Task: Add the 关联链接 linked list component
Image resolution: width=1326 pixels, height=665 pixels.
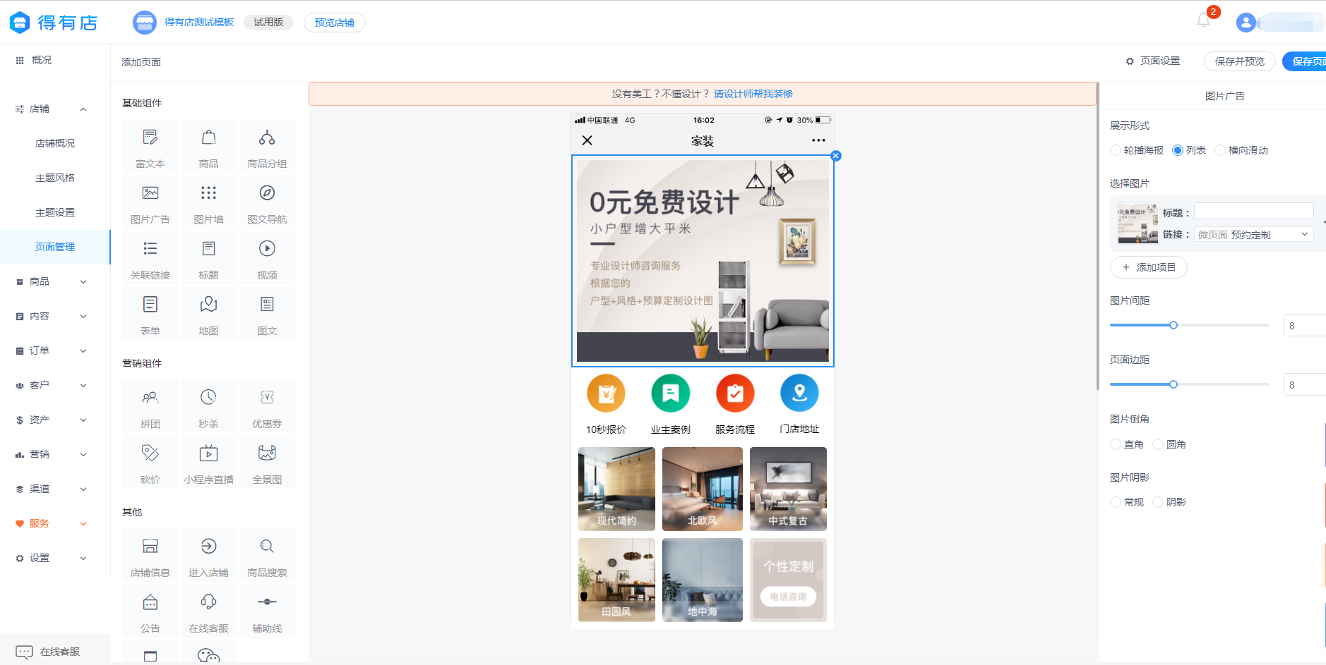Action: [x=150, y=259]
